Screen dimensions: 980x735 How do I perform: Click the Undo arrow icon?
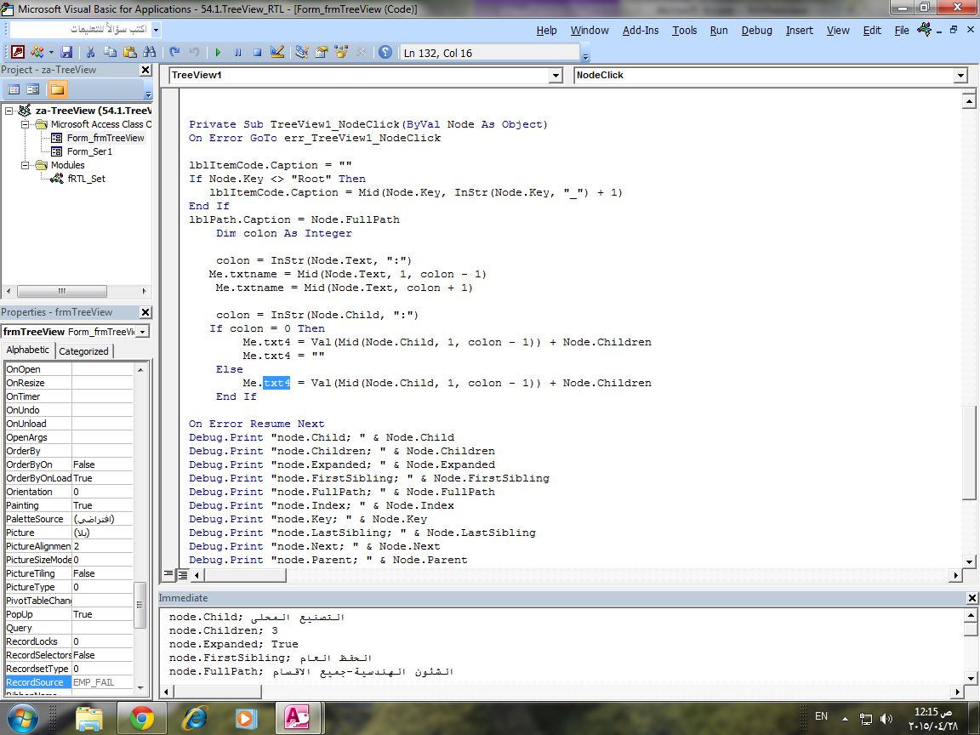[x=174, y=52]
